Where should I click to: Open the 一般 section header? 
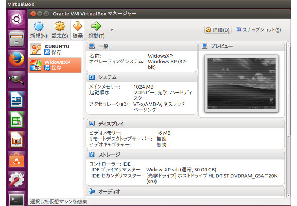point(142,46)
